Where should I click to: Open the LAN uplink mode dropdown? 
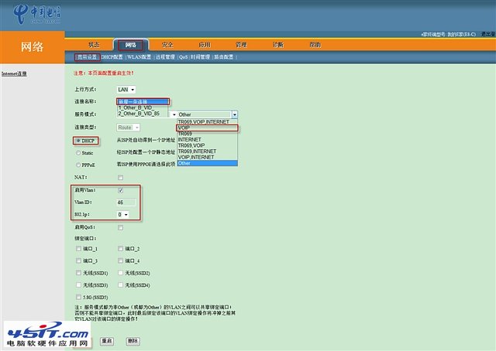pos(126,90)
